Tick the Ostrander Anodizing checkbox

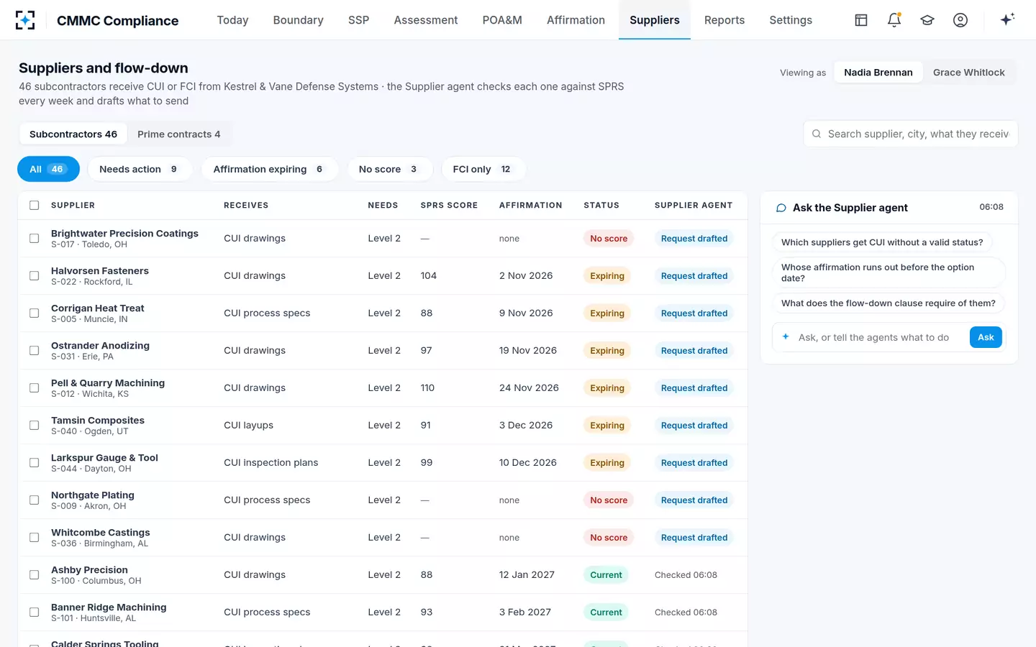(34, 351)
